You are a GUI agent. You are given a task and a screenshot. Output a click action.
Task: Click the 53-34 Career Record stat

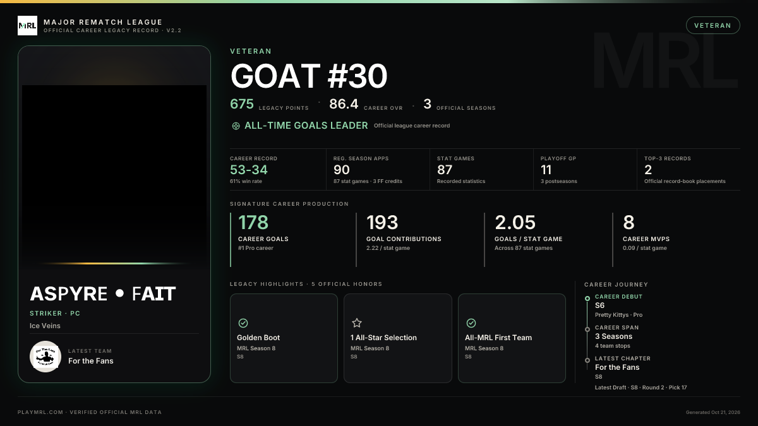click(x=250, y=170)
